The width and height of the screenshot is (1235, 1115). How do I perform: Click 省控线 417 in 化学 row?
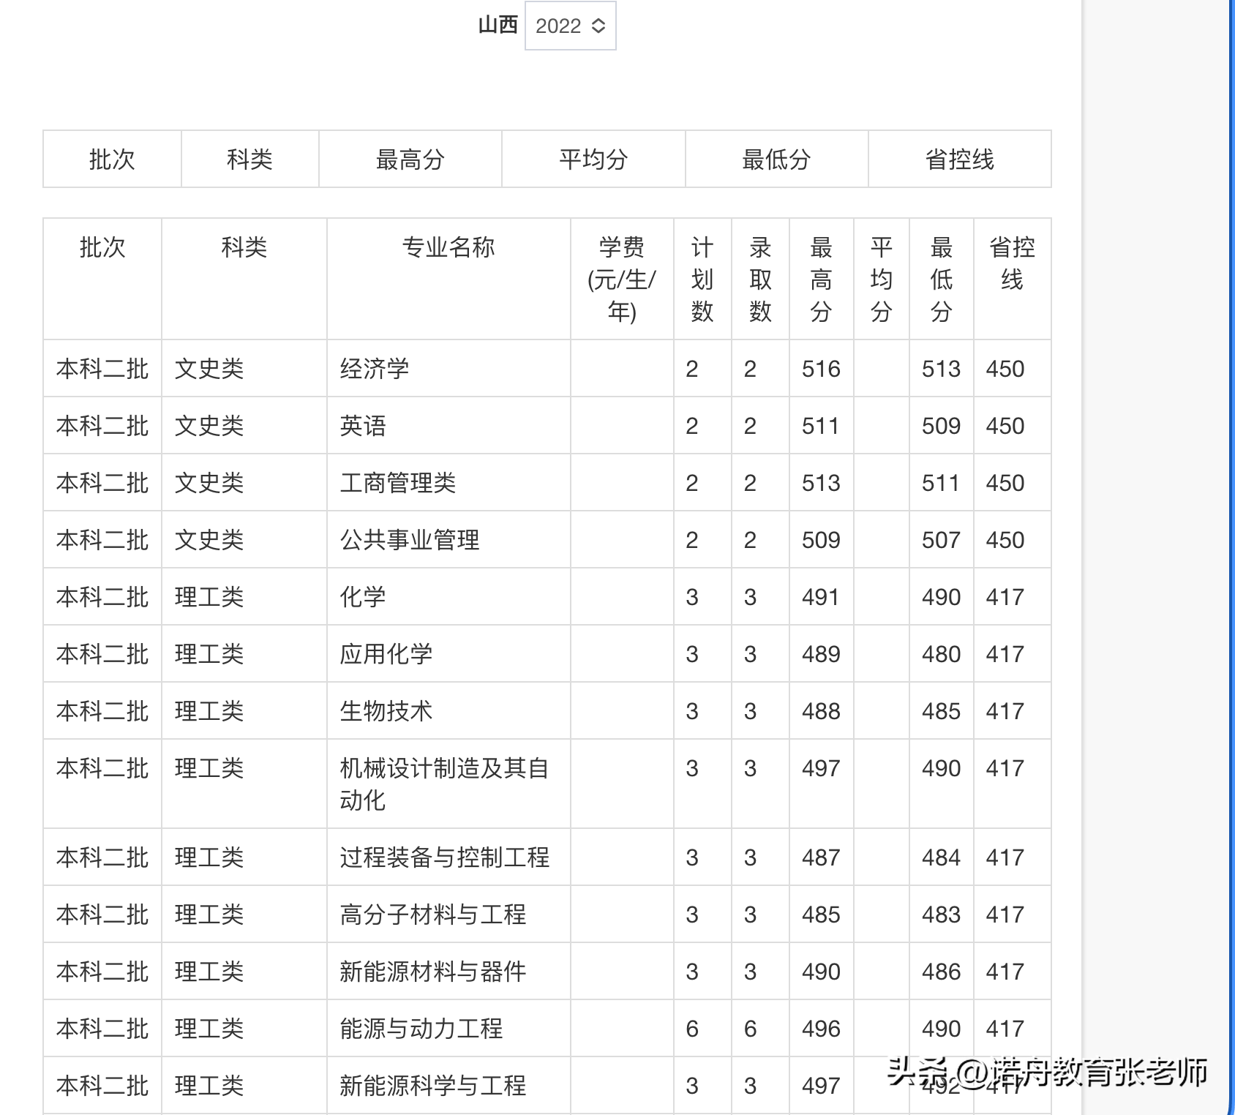pyautogui.click(x=1005, y=597)
